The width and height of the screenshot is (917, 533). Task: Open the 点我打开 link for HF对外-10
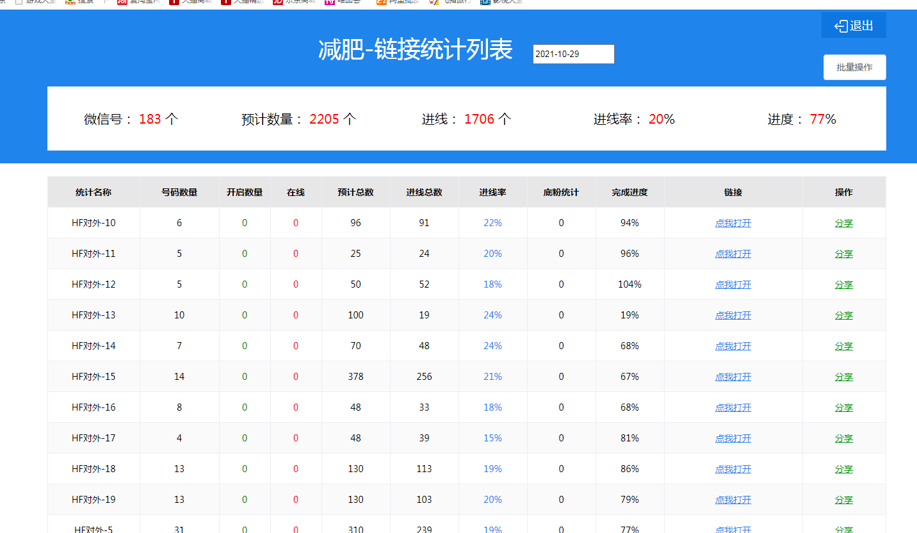(x=733, y=223)
